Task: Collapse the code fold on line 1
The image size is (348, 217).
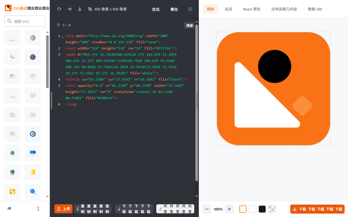Action: click(x=62, y=36)
